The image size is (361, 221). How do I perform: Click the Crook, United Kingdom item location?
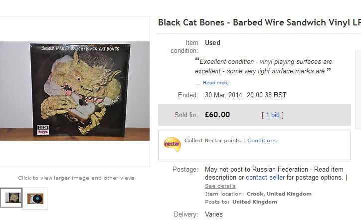[x=279, y=194]
